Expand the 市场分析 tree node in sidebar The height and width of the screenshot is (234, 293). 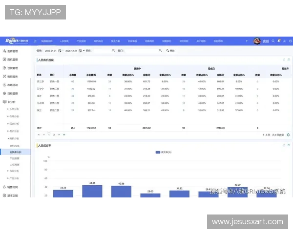[x=15, y=117]
